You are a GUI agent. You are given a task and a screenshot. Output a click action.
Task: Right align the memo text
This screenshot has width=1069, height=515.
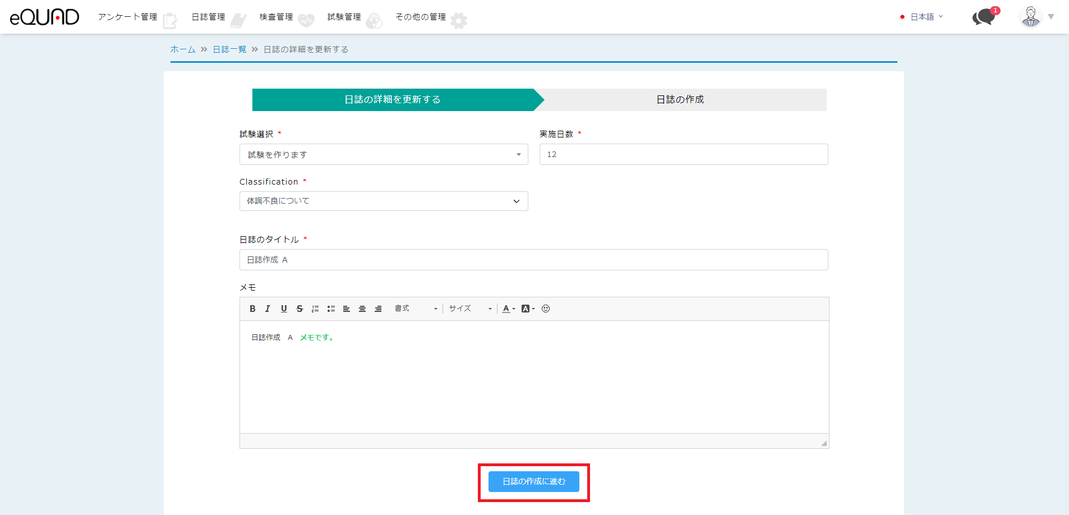378,309
